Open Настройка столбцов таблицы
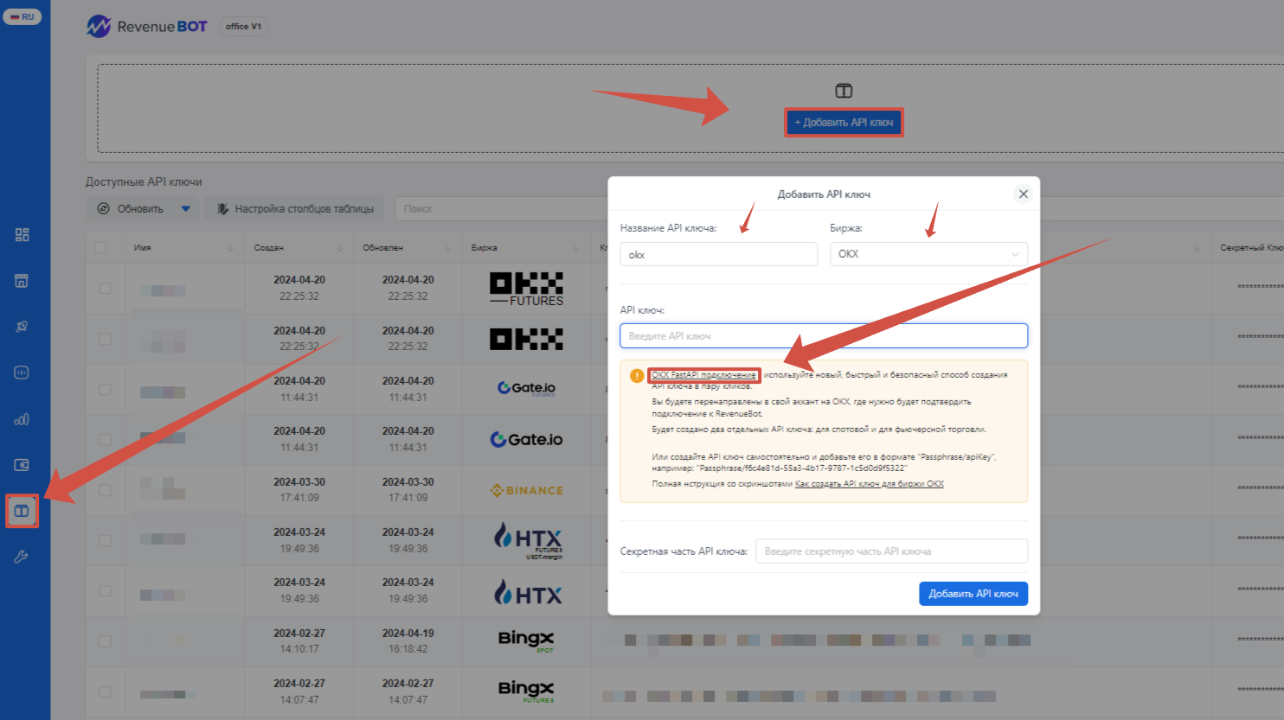The image size is (1284, 720). point(296,208)
